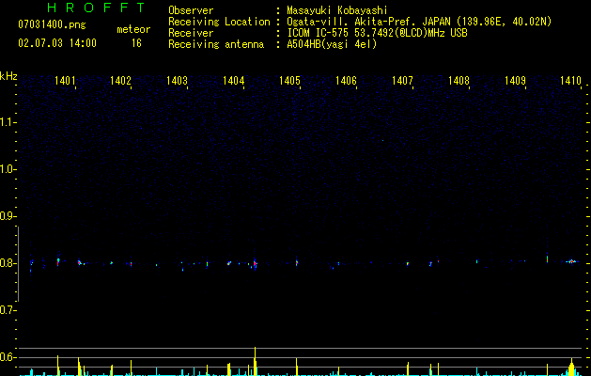Select the Ogata-vill. Akita-Pref. JAPAN location text
591x376 pixels.
tap(419, 22)
